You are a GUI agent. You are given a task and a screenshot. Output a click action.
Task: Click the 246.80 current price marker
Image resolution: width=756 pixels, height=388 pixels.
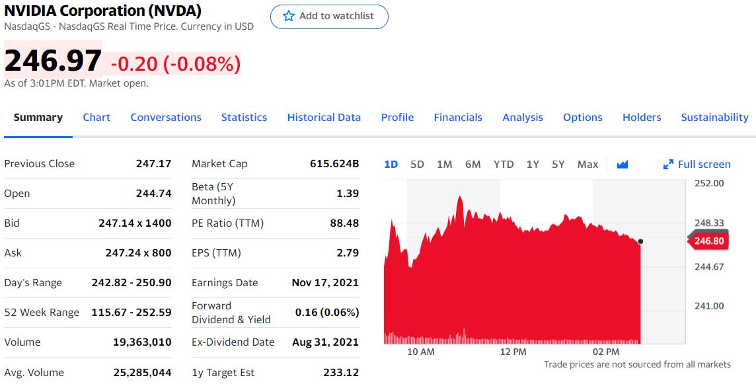tap(708, 241)
